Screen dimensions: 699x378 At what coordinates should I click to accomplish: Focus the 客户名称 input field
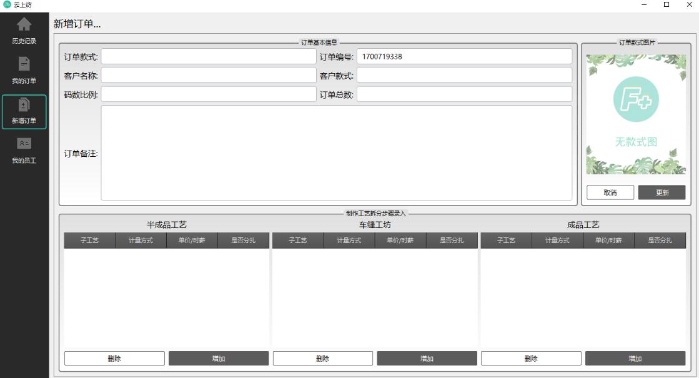tap(209, 76)
